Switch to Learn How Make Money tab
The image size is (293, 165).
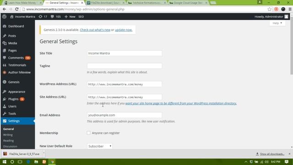point(22,3)
